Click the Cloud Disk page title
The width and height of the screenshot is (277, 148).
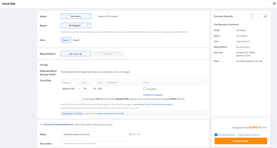point(9,4)
